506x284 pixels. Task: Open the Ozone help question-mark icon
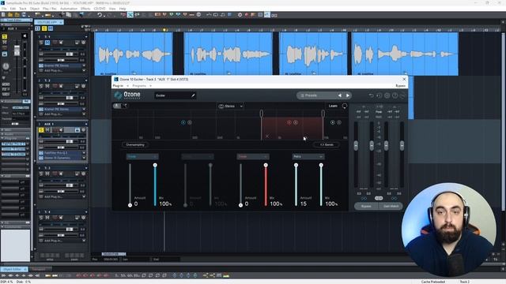pos(395,95)
